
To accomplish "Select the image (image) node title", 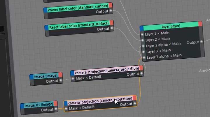I will 45,76.
